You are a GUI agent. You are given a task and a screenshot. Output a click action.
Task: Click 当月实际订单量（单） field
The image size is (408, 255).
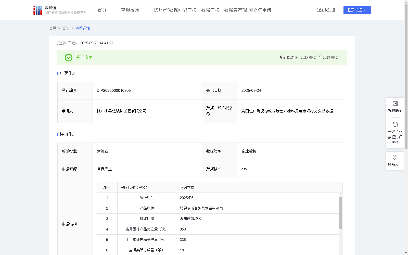147,250
